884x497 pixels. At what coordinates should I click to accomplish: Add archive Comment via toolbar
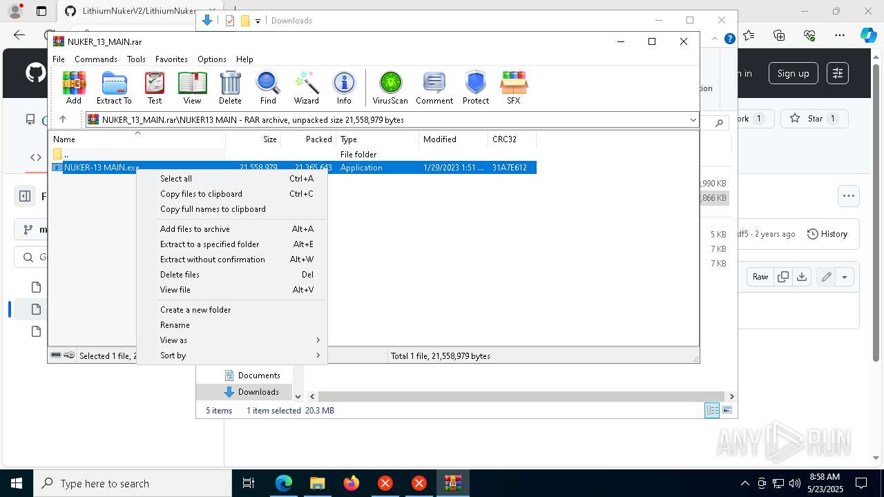tap(434, 88)
